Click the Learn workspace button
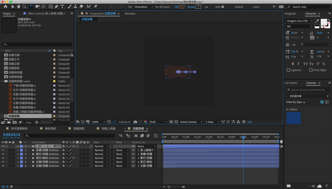 coord(256,7)
